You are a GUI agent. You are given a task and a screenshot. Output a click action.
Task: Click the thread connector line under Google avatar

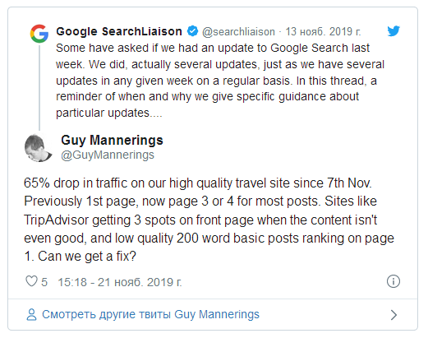tap(39, 88)
